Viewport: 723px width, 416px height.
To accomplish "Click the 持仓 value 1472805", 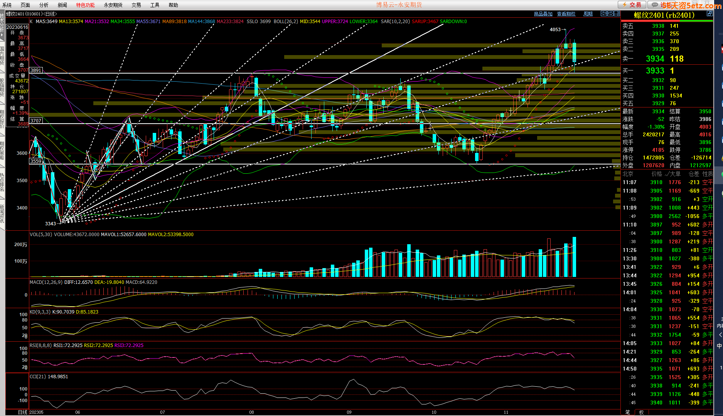I will click(x=653, y=158).
